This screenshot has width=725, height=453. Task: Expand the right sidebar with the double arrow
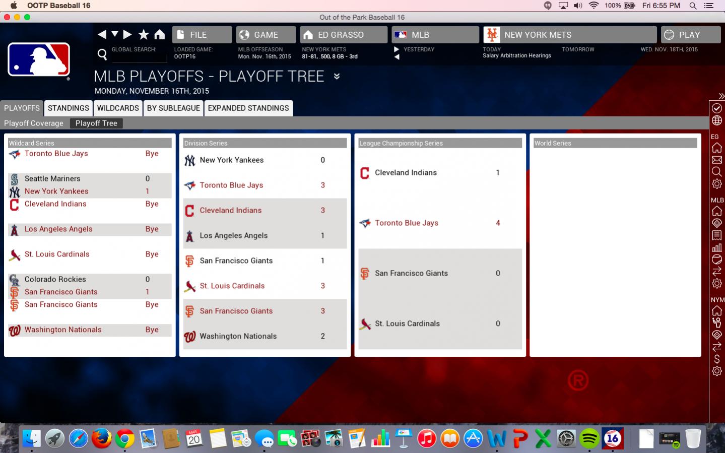click(721, 96)
